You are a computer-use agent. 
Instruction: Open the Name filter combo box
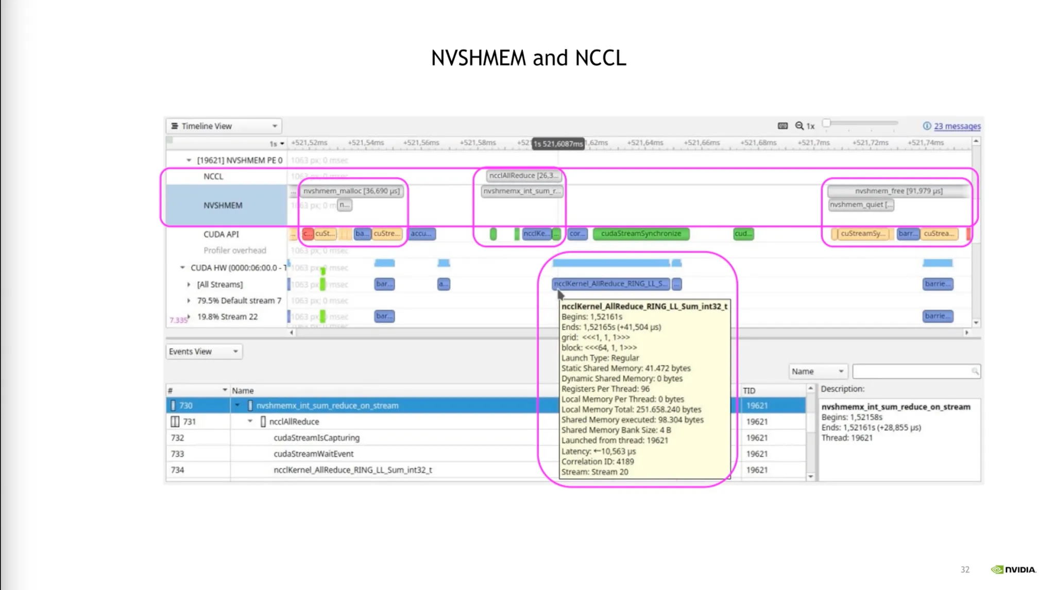pyautogui.click(x=818, y=371)
